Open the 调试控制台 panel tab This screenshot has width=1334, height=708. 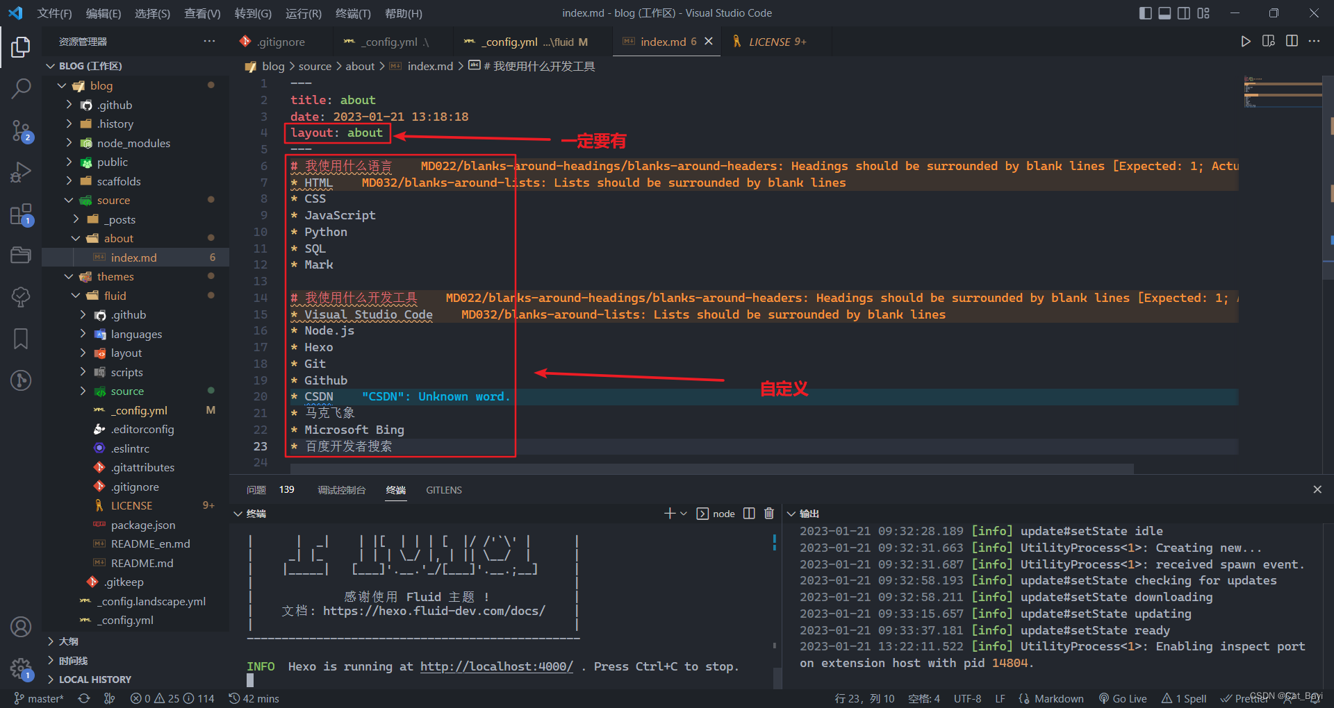click(341, 489)
